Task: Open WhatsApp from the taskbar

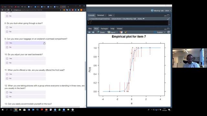Action: click(x=60, y=110)
